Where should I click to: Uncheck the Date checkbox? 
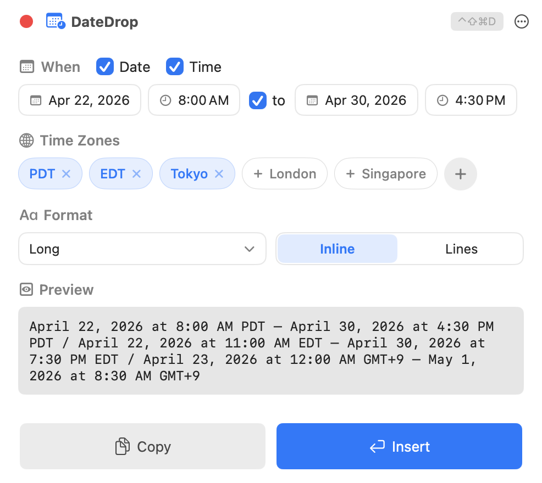[104, 66]
